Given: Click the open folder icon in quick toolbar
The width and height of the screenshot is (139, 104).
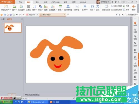Looking at the screenshot, I should tap(2, 15).
